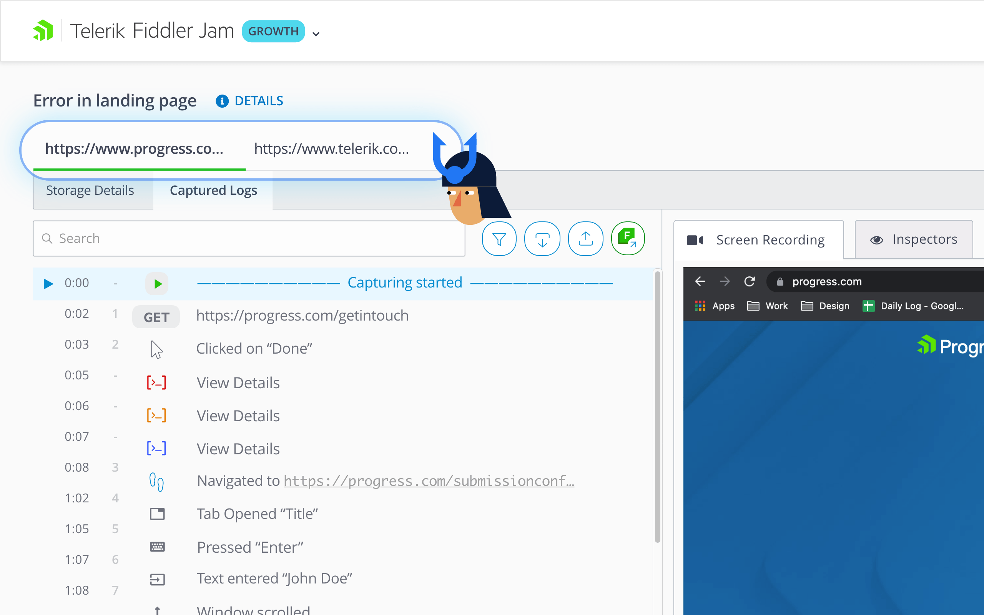Click the Search logs input field

(249, 238)
